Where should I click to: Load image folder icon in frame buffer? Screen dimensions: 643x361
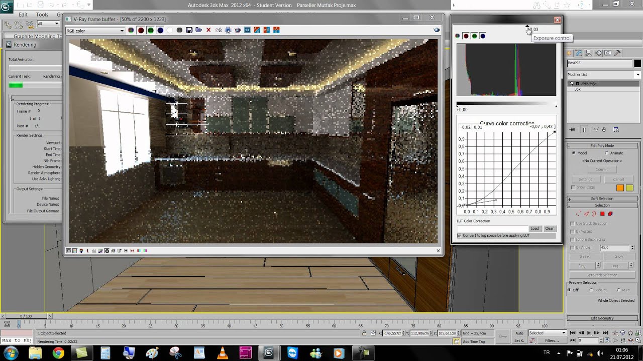[198, 30]
